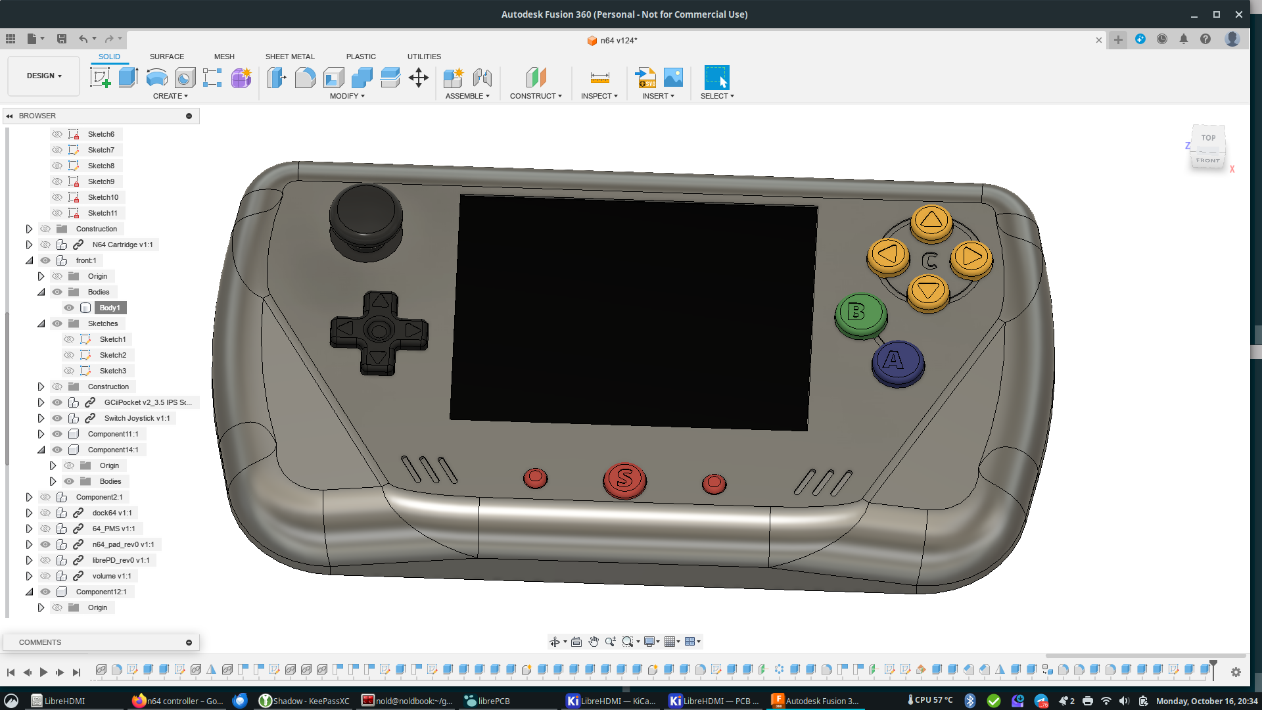This screenshot has height=710, width=1262.
Task: Jump to the timeline start
Action: pyautogui.click(x=11, y=672)
